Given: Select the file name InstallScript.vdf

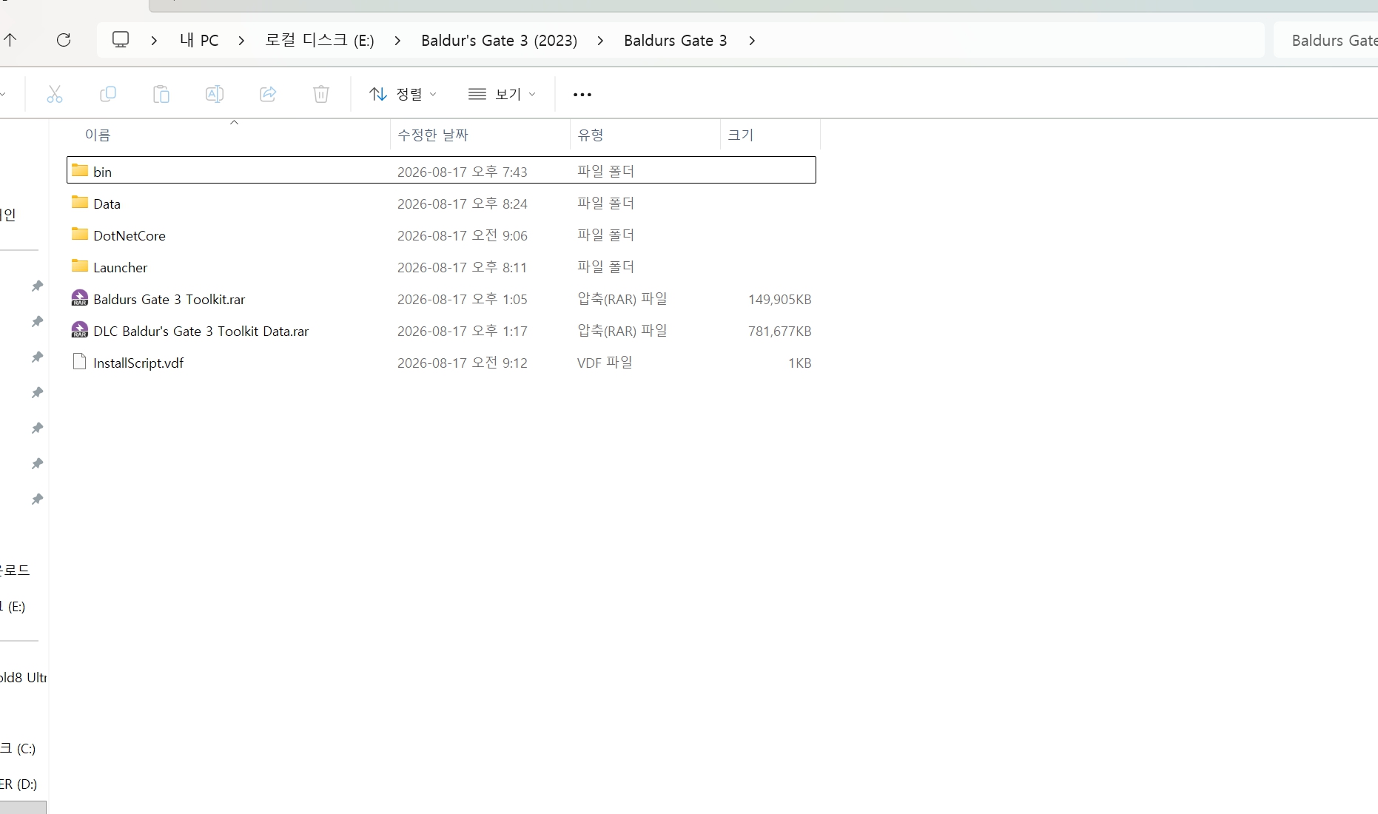Looking at the screenshot, I should point(138,363).
